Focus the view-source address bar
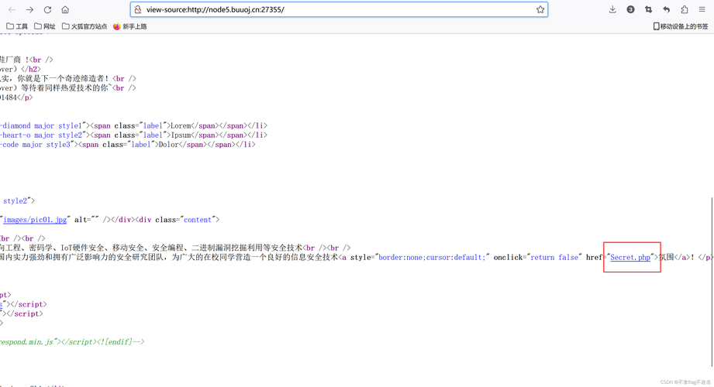Screen dimensions: 714x387 (x=340, y=9)
